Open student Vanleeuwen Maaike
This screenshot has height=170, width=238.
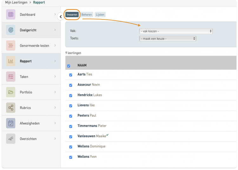pos(92,136)
